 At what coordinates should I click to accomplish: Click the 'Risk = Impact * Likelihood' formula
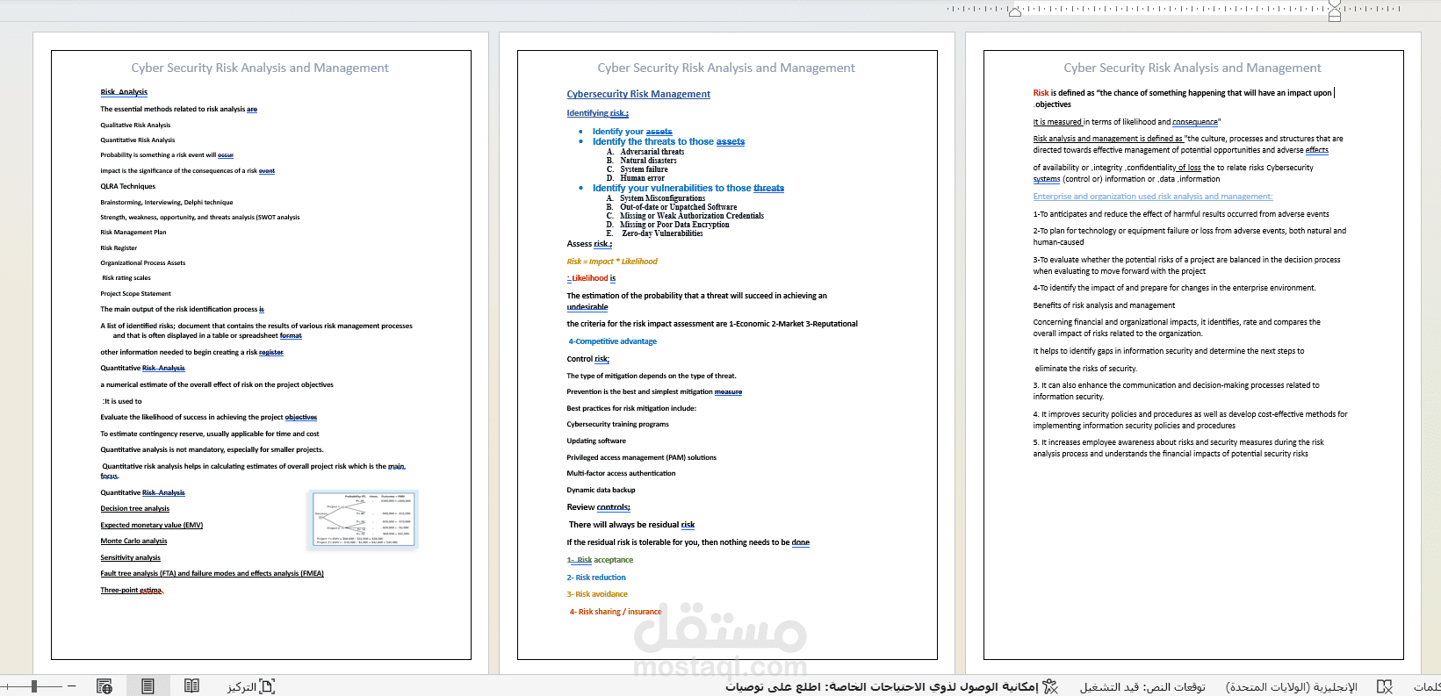tap(612, 262)
